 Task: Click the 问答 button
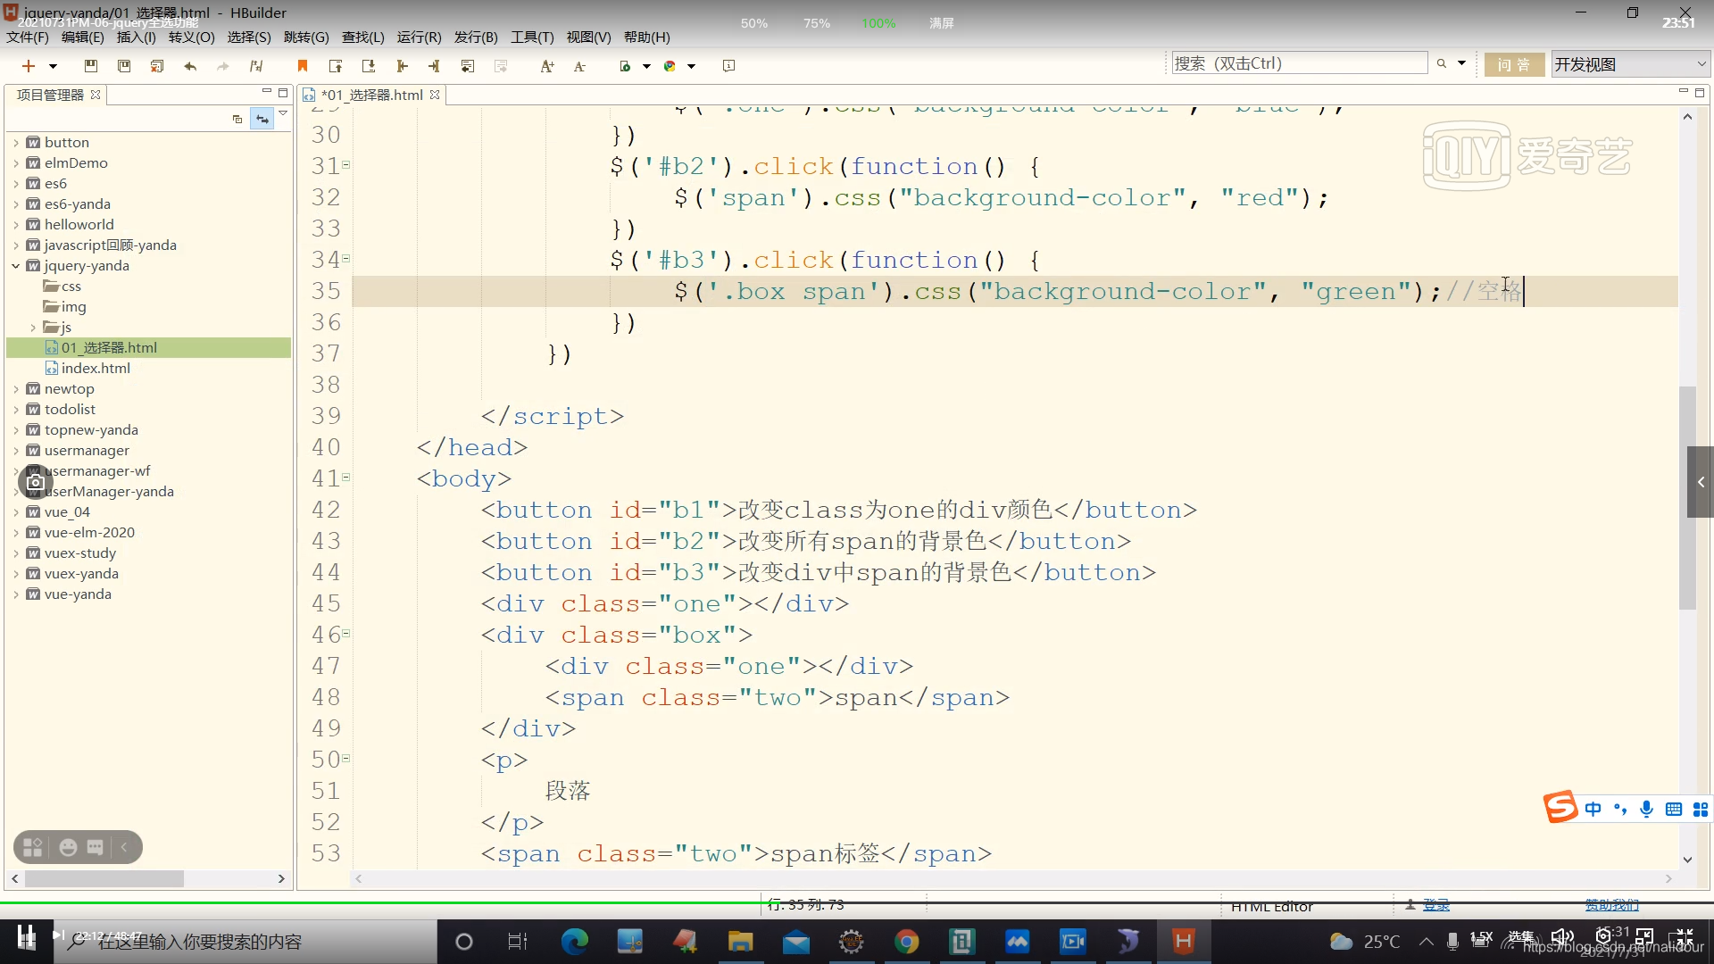click(x=1514, y=64)
